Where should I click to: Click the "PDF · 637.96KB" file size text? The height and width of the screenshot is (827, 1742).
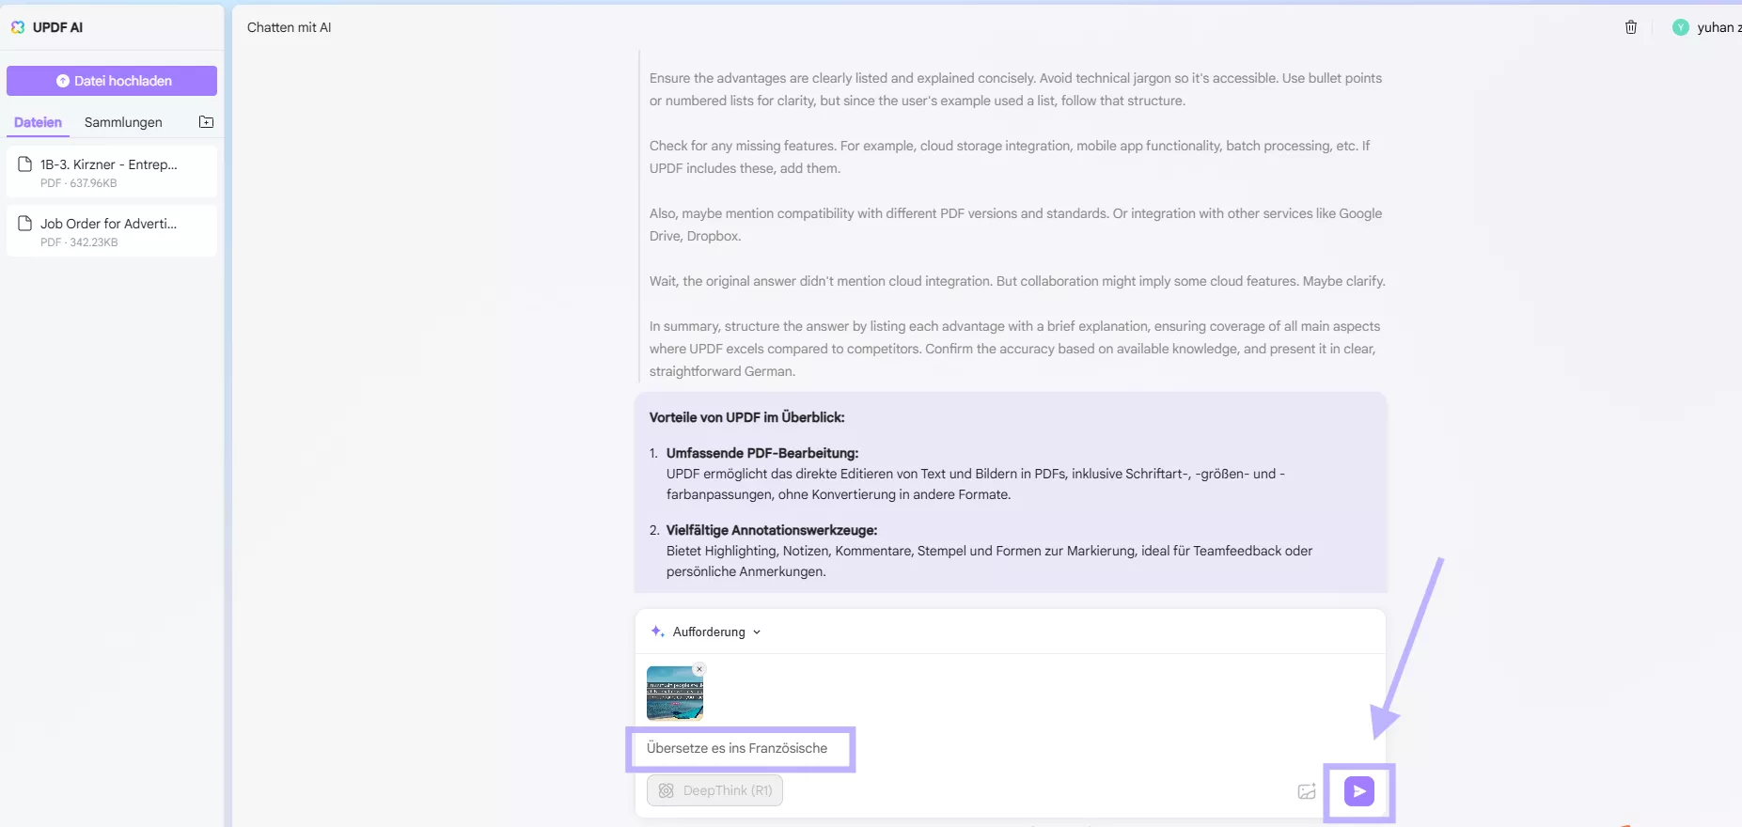pyautogui.click(x=79, y=183)
